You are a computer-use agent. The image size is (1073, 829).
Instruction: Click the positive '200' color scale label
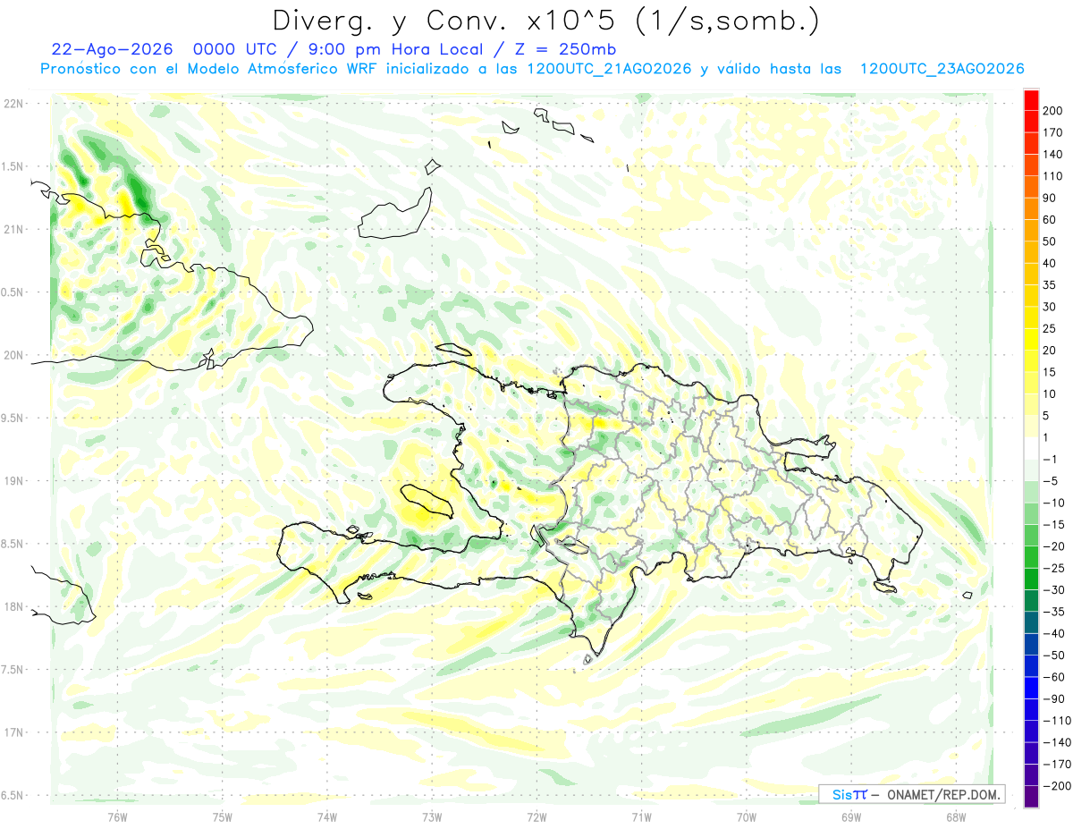tap(1054, 111)
